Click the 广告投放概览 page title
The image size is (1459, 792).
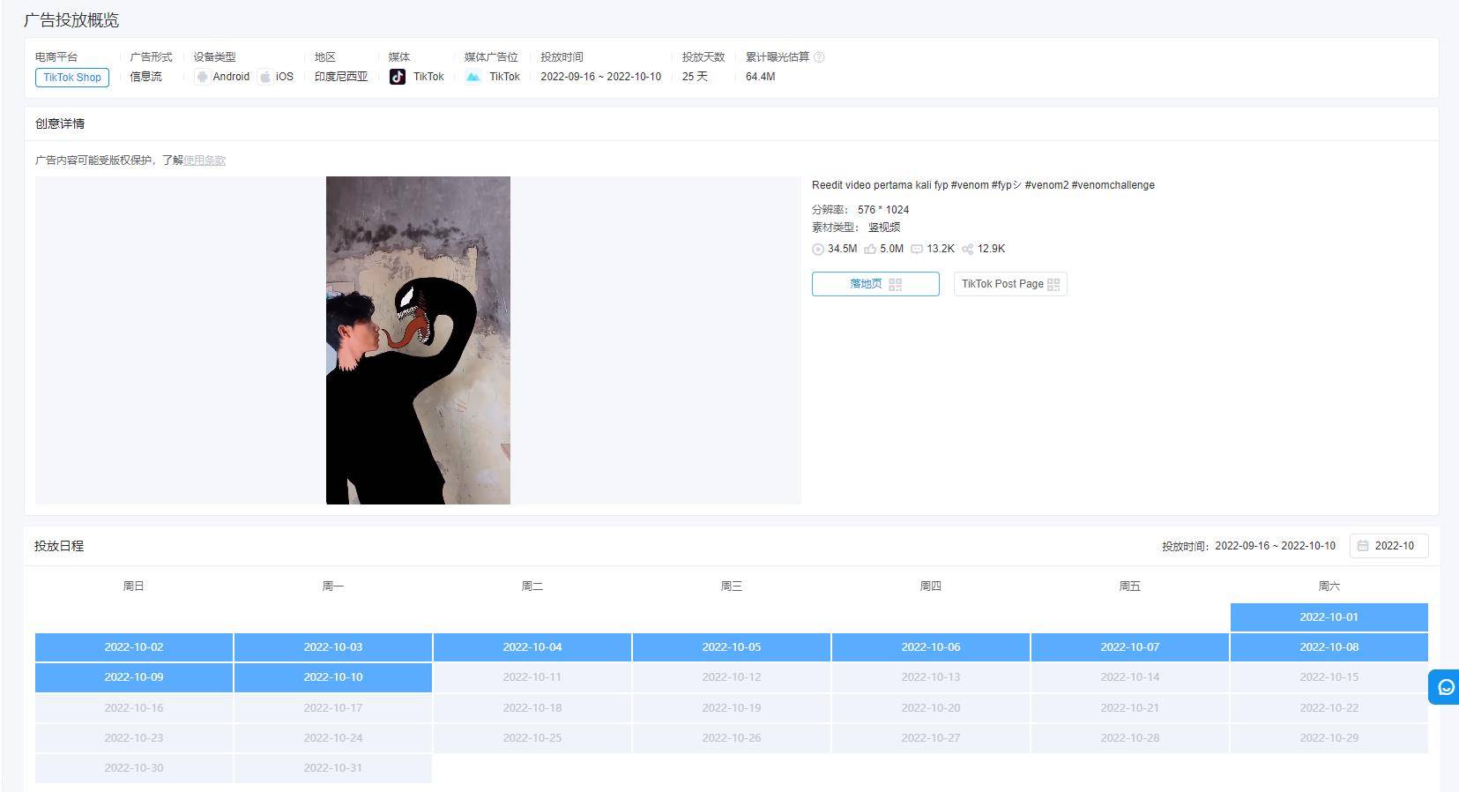(71, 20)
